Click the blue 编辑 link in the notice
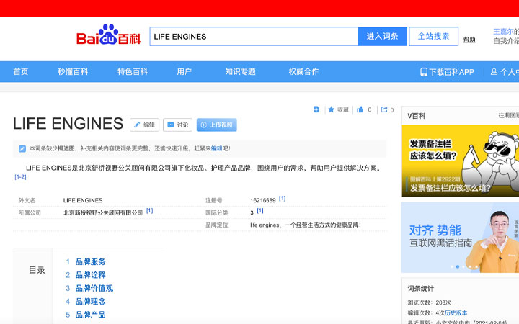The width and height of the screenshot is (519, 324). (x=217, y=148)
